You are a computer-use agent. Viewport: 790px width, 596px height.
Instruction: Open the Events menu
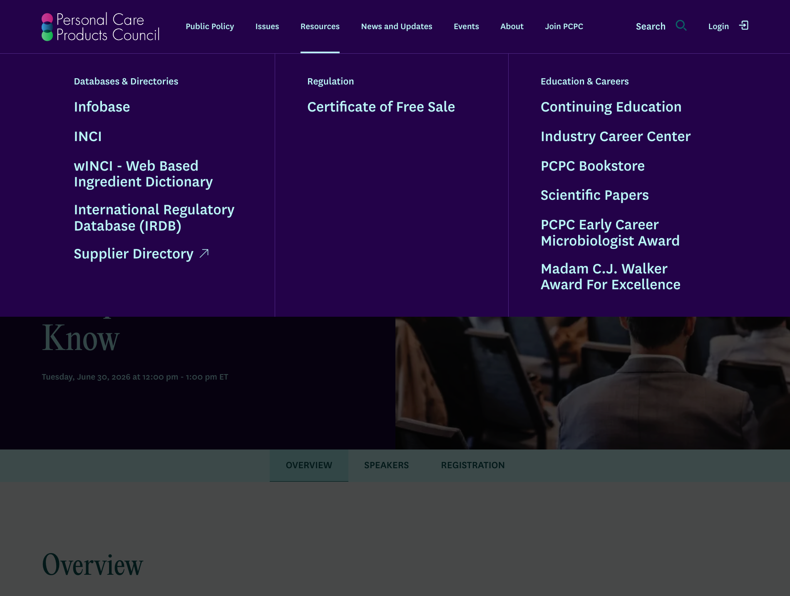pyautogui.click(x=466, y=26)
